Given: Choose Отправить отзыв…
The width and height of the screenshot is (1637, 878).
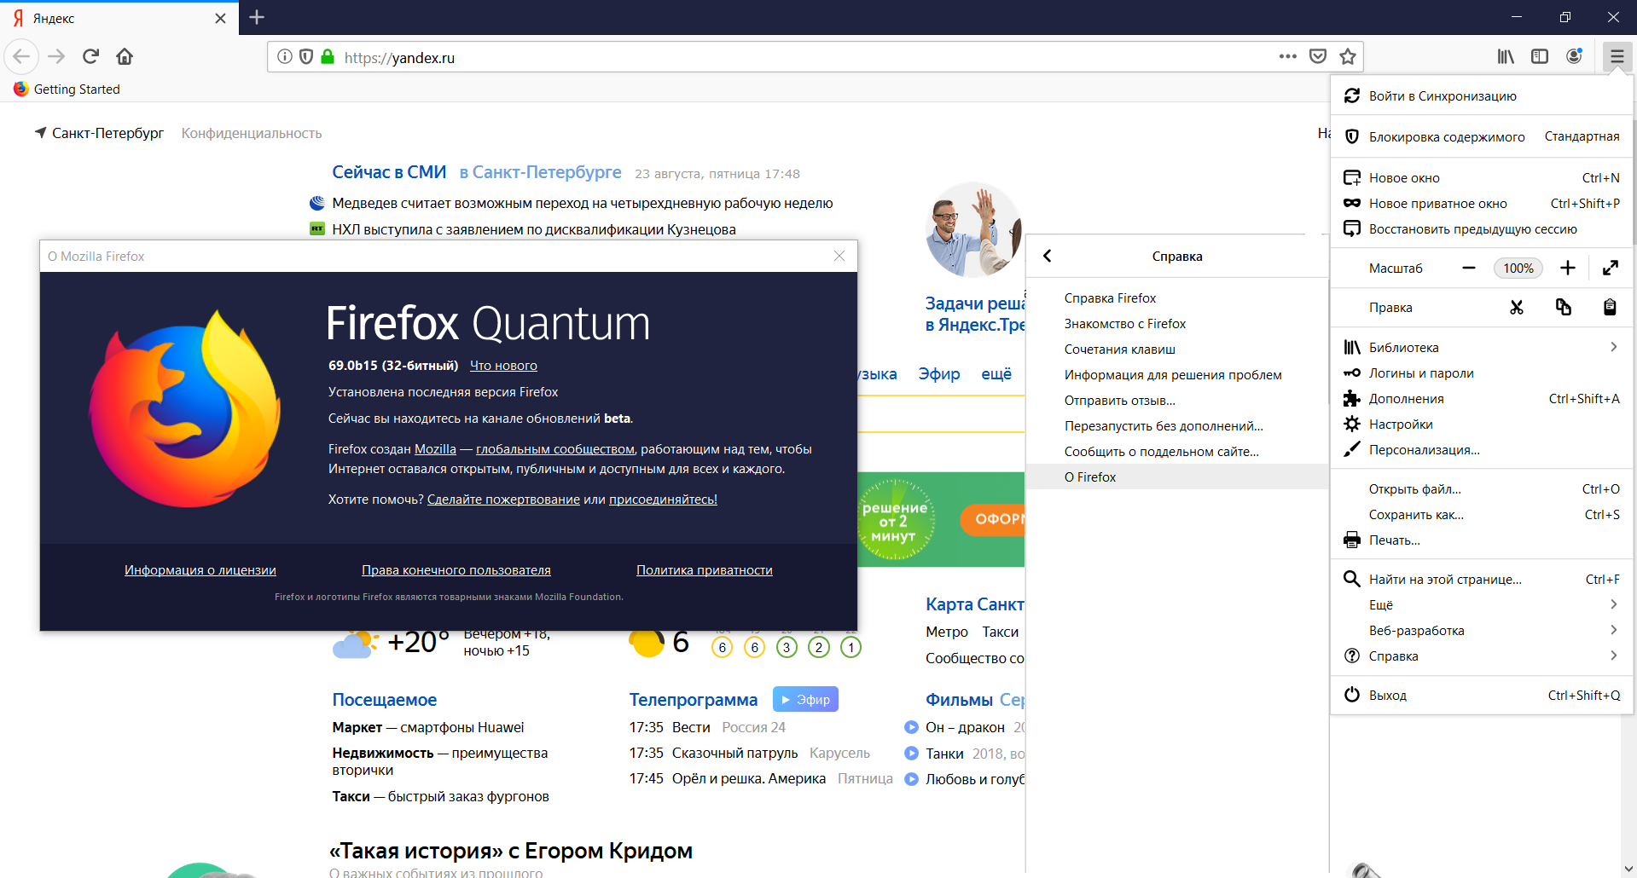Looking at the screenshot, I should 1177,401.
